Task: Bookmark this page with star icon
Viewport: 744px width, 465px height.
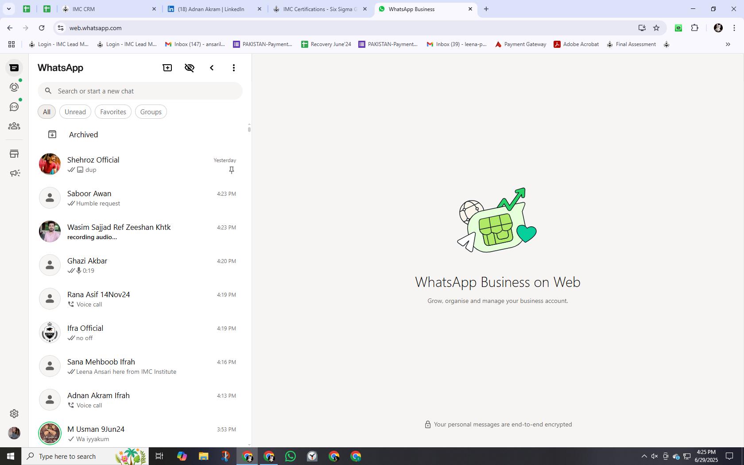Action: [x=656, y=28]
